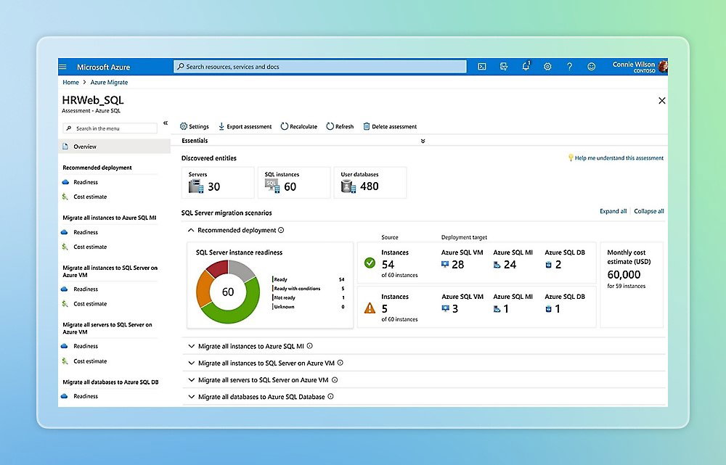Open assessment Settings
Viewport: 726px width, 465px height.
[194, 126]
